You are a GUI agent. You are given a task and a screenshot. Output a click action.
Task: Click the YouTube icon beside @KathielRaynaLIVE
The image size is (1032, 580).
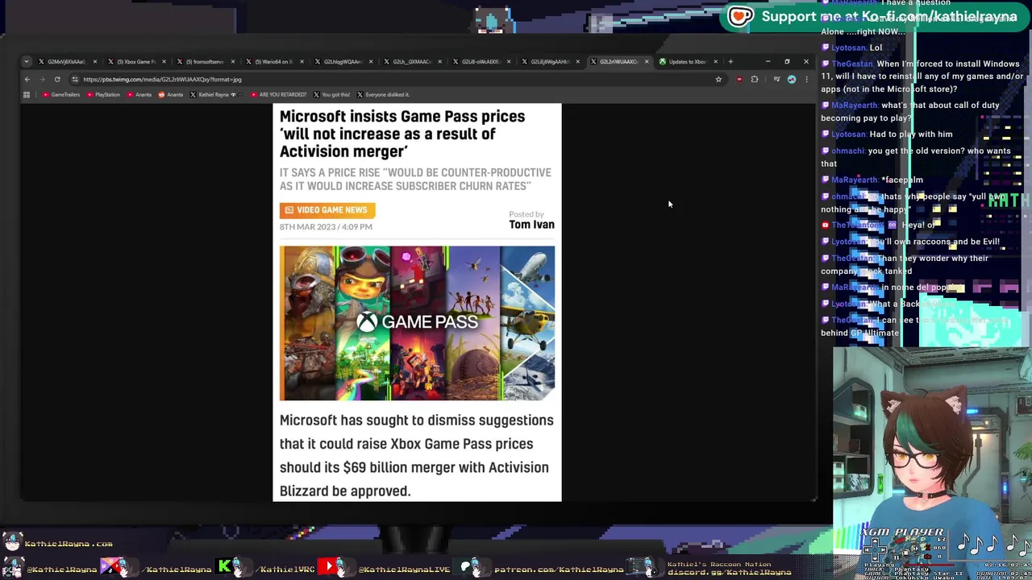[x=329, y=567]
